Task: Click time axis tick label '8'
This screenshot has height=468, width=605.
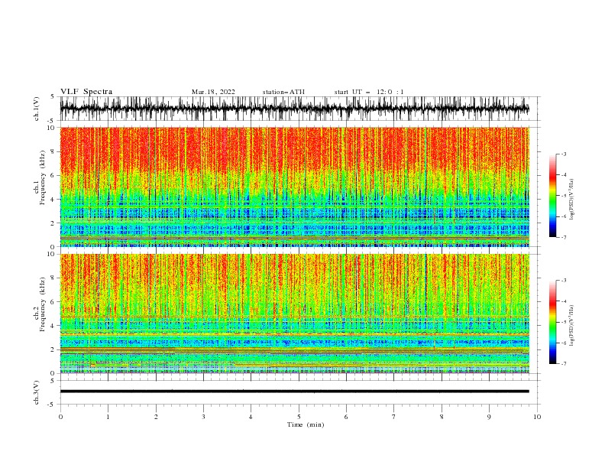Action: click(442, 417)
